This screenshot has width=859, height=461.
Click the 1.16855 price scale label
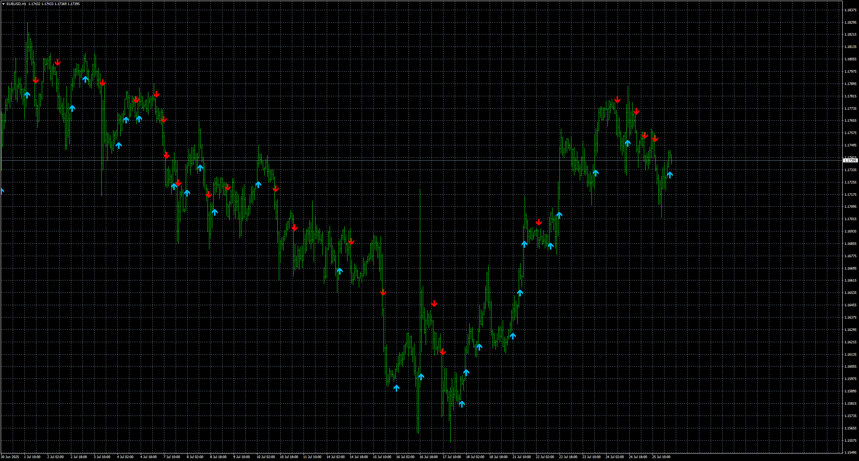(851, 243)
